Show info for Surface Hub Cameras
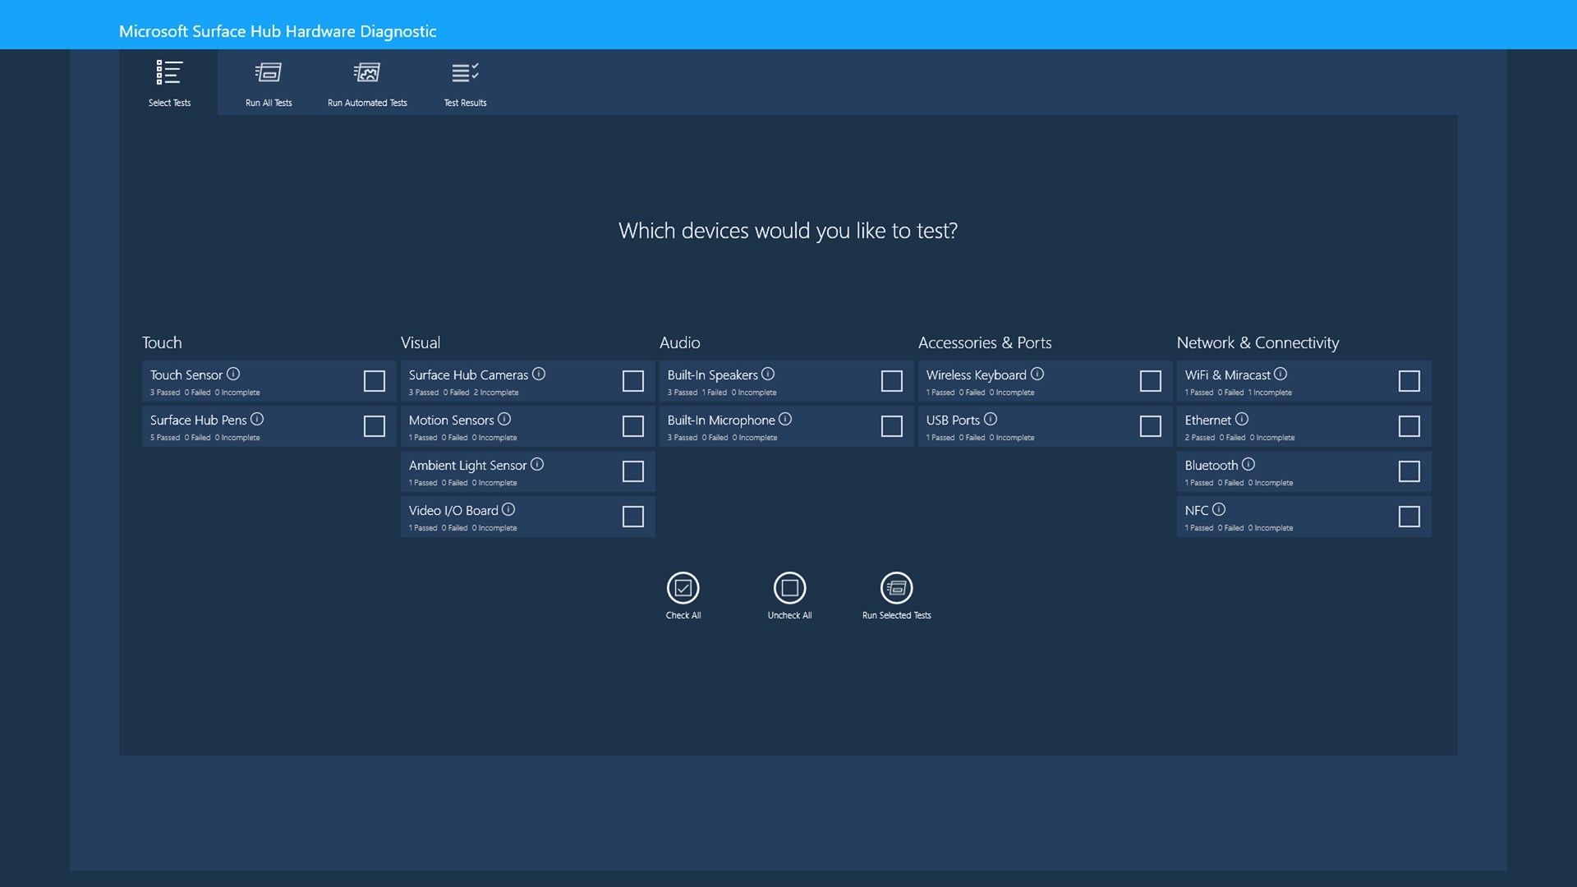Screen dimensions: 1577x887 [x=539, y=374]
